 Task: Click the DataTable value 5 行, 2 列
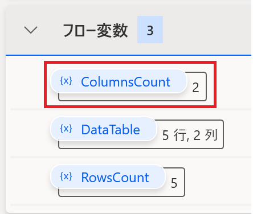(x=190, y=135)
